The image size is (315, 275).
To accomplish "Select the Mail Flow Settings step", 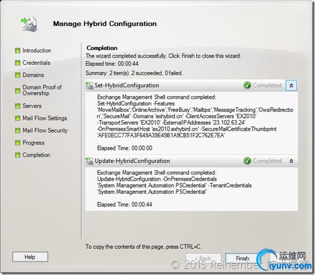I will (x=44, y=118).
